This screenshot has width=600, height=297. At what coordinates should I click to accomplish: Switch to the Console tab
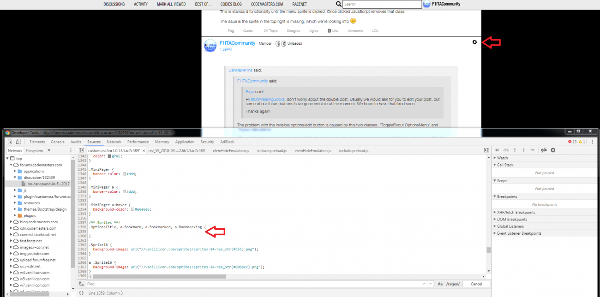(58, 142)
